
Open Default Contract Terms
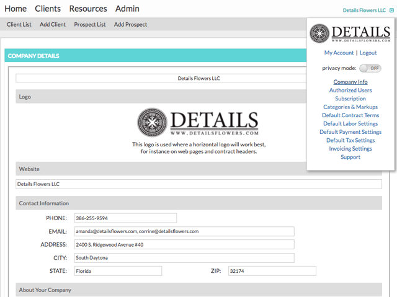pos(350,115)
